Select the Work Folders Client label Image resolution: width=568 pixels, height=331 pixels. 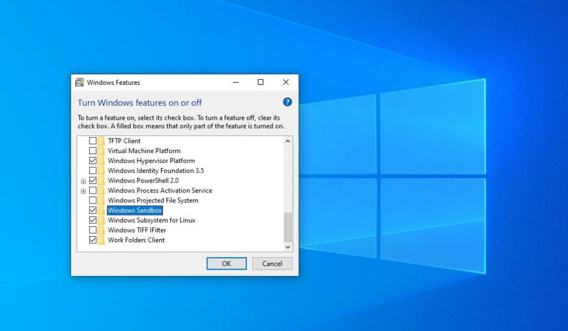coord(136,240)
